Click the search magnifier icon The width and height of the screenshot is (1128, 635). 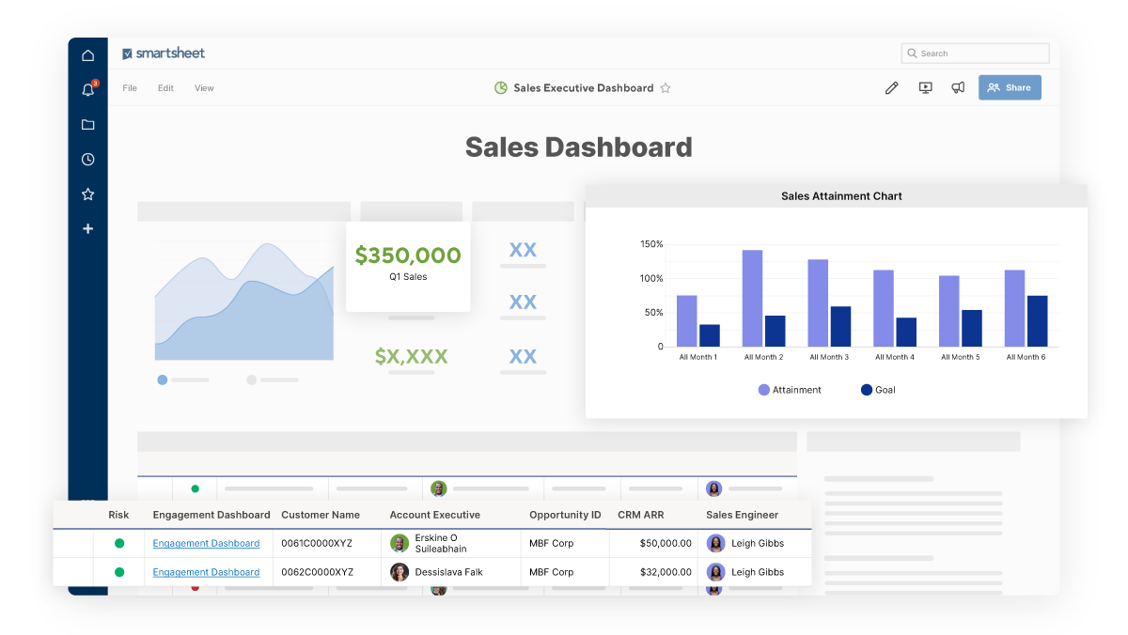[x=913, y=53]
